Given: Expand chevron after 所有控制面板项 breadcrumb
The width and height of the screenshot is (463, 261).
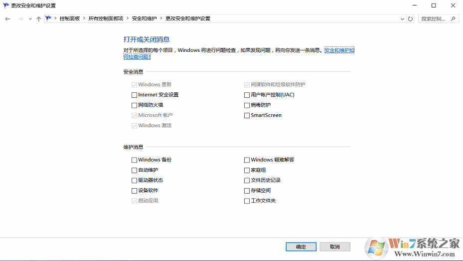Looking at the screenshot, I should [x=128, y=18].
